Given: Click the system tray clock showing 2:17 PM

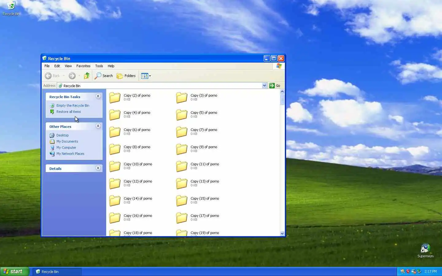Looking at the screenshot, I should [431, 272].
